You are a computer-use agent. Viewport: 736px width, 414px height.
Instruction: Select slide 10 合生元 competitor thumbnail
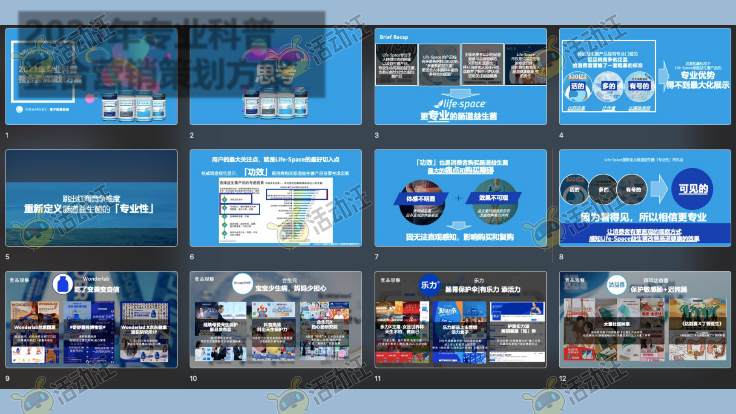coord(276,319)
